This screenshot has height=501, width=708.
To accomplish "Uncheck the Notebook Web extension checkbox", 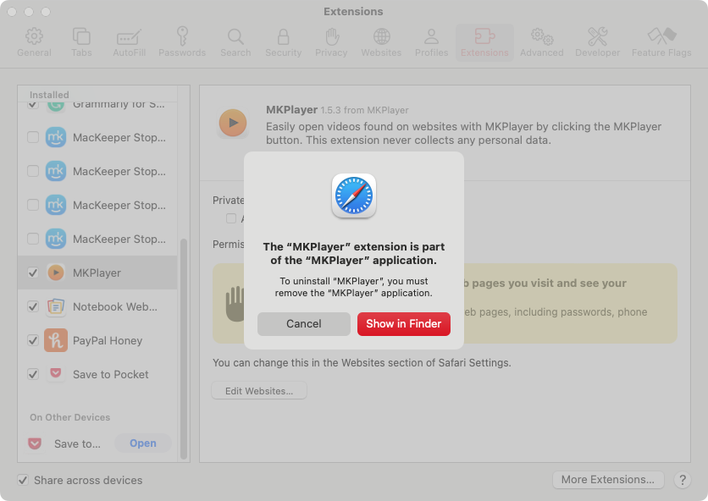I will [33, 306].
